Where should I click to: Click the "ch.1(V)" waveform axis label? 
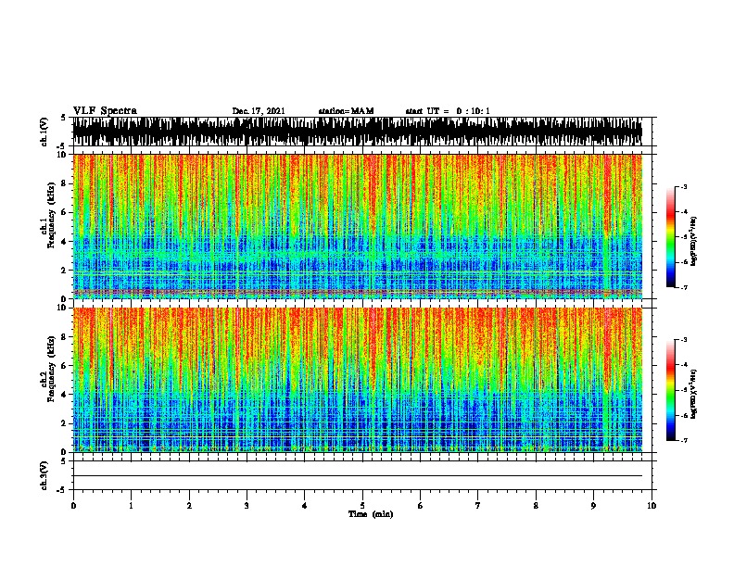[x=44, y=132]
